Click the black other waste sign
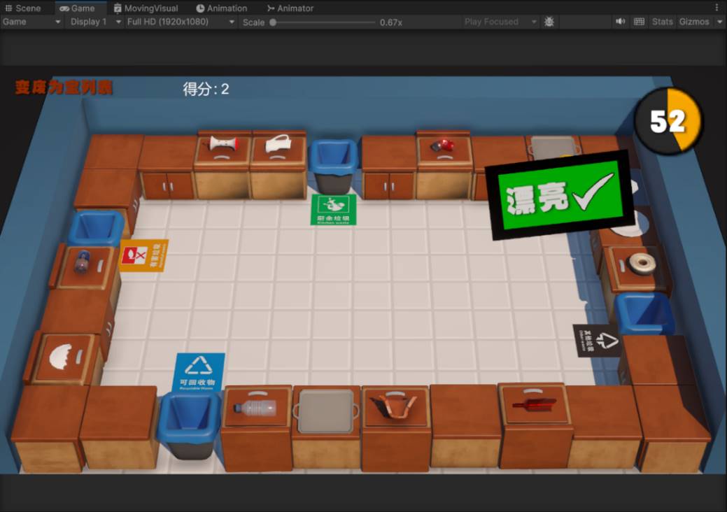This screenshot has height=512, width=727. click(597, 341)
